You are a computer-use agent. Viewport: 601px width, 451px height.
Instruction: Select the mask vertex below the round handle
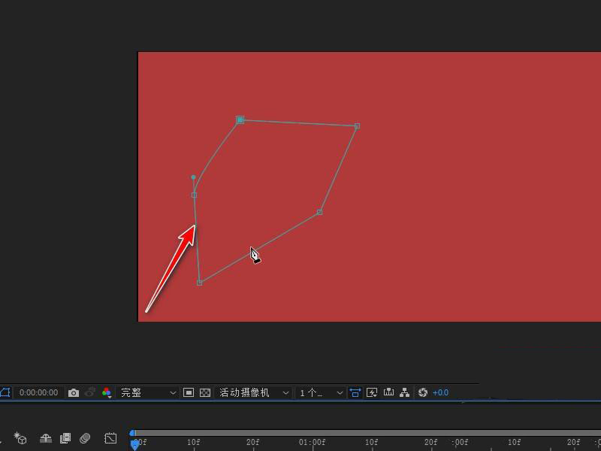[194, 195]
